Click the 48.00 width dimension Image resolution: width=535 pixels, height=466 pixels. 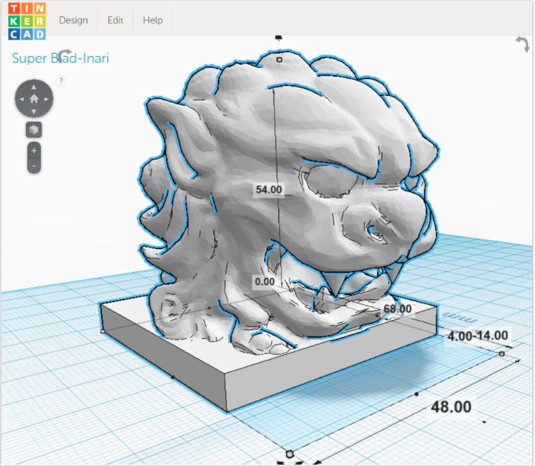point(451,407)
